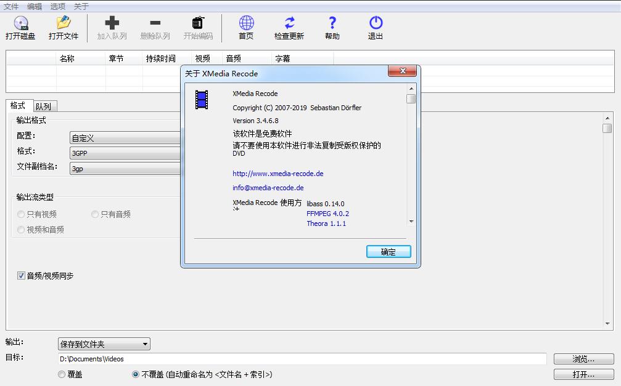Open the 配置 dropdown showing 自定义
621x386 pixels.
pyautogui.click(x=125, y=138)
